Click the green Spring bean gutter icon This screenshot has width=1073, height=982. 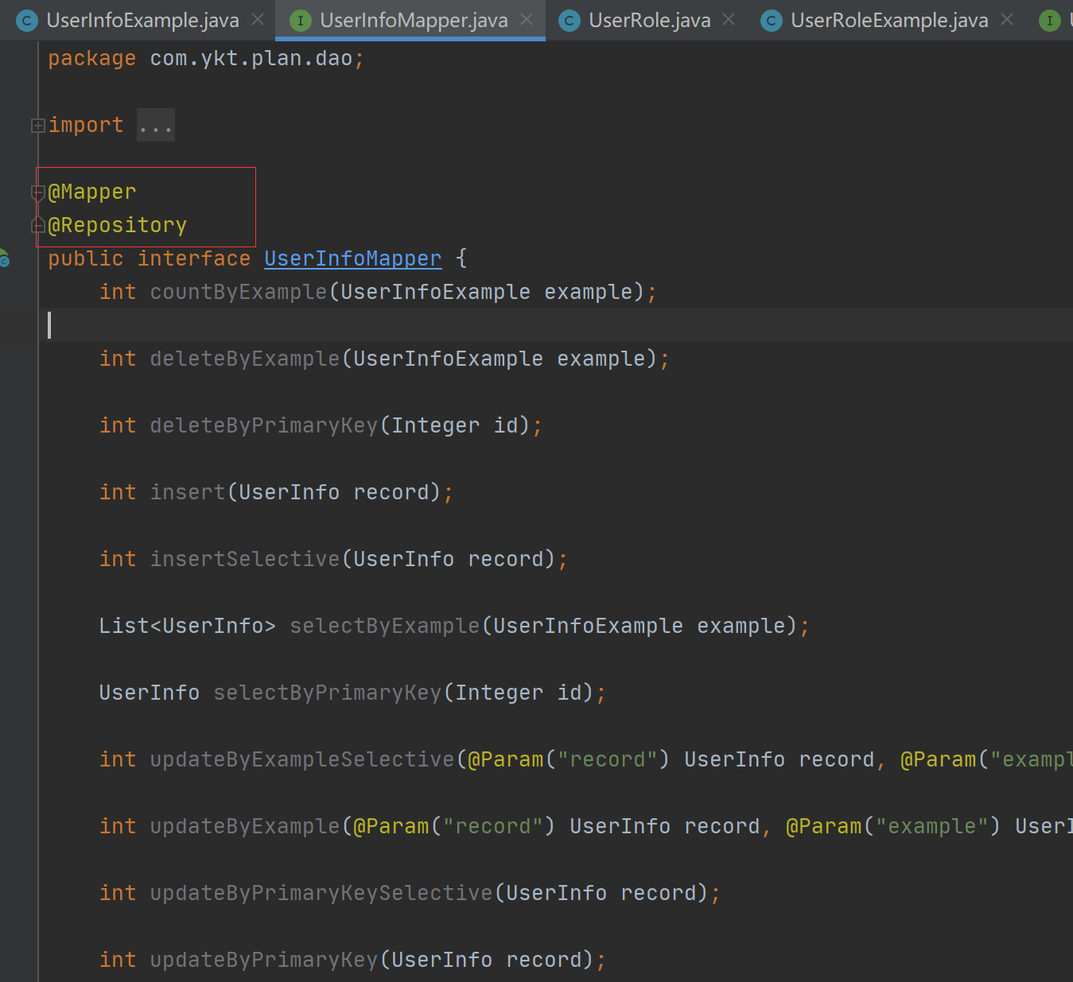(x=6, y=258)
